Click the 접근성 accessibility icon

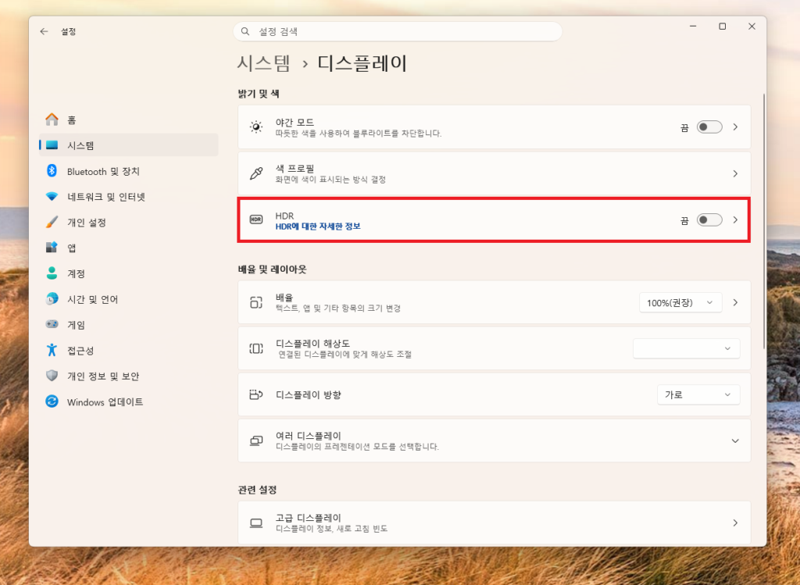tap(52, 351)
